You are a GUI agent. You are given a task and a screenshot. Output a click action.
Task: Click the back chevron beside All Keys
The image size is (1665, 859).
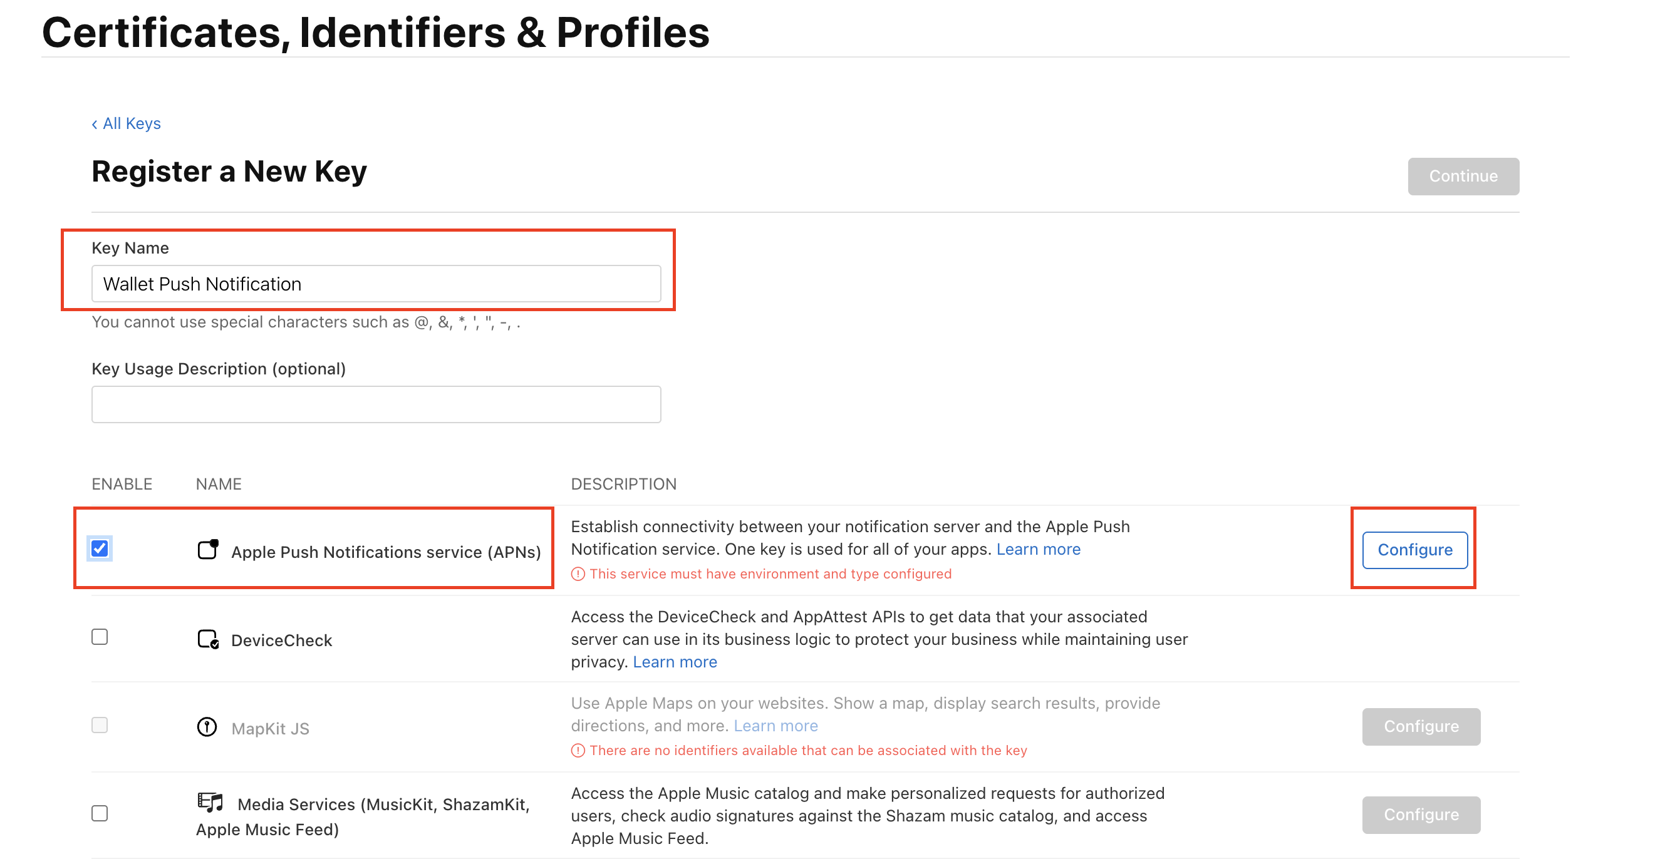95,123
